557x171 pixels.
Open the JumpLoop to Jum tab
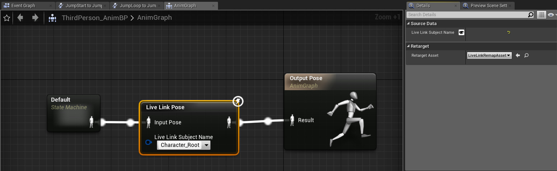coord(137,6)
